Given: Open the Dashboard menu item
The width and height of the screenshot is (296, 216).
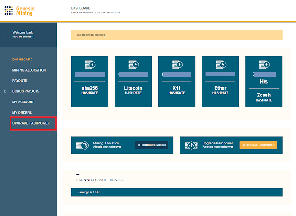Looking at the screenshot, I should coord(23,60).
